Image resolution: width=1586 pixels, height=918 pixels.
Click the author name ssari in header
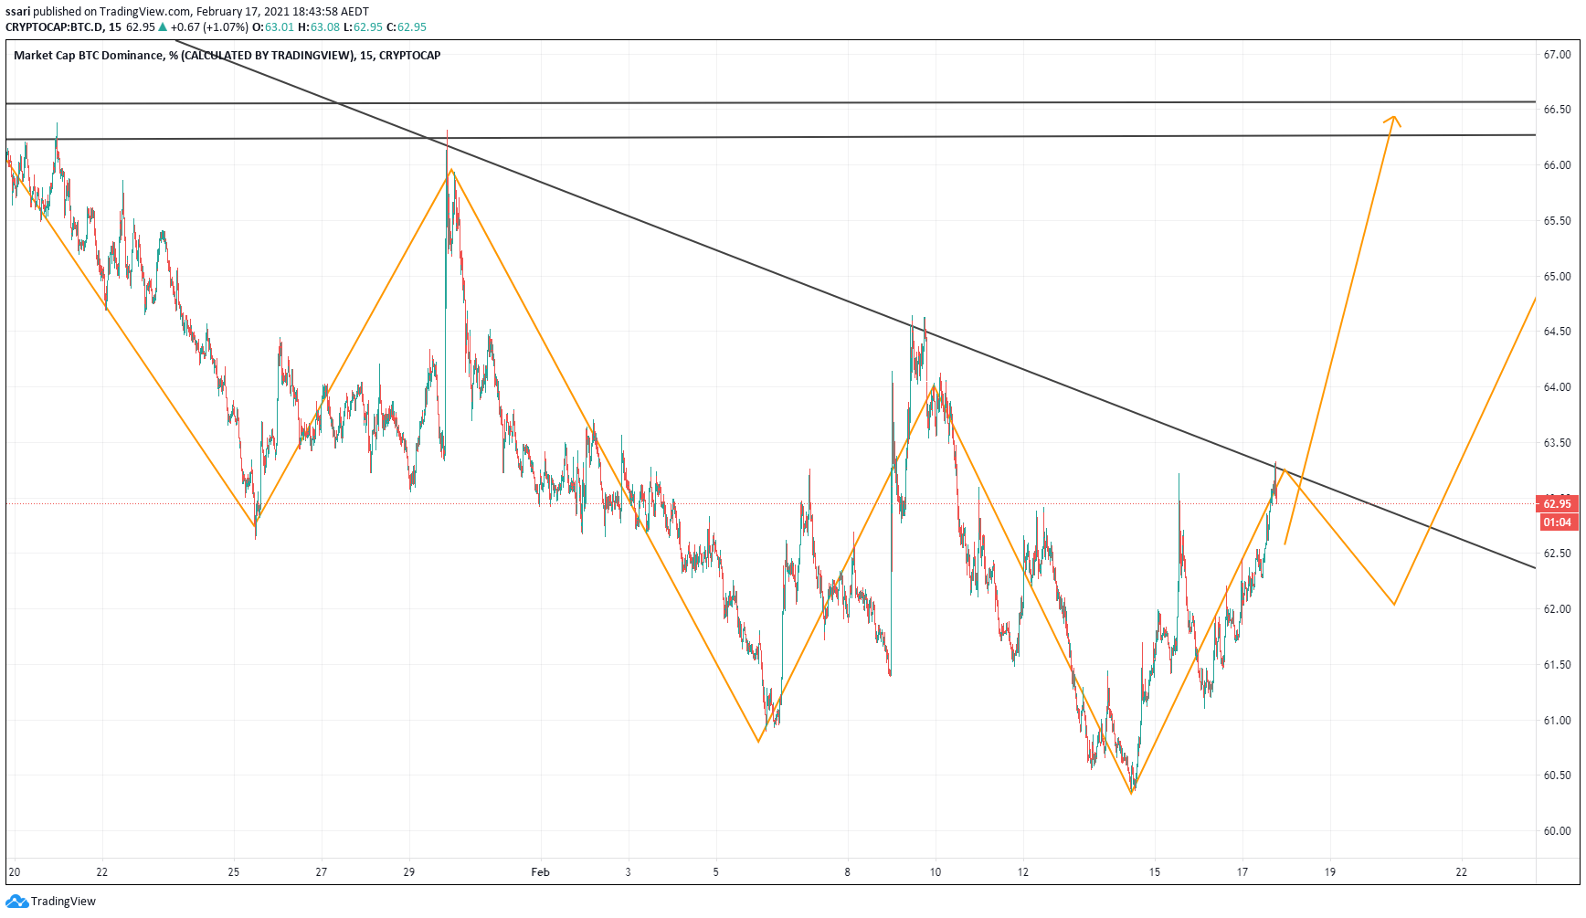coord(18,12)
